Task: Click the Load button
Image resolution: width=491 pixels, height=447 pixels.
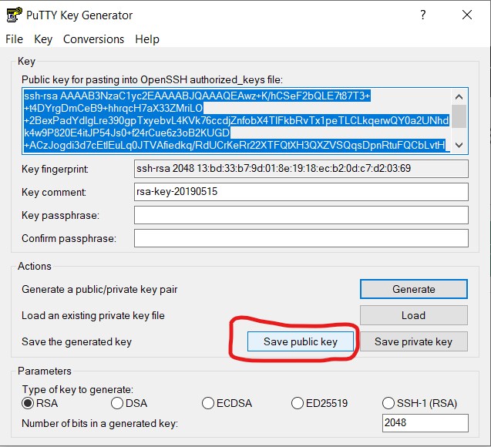Action: coord(414,315)
